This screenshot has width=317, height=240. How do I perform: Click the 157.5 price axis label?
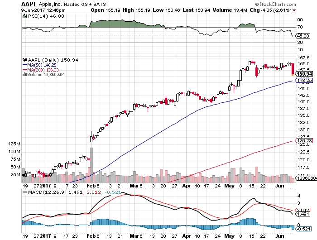303,58
